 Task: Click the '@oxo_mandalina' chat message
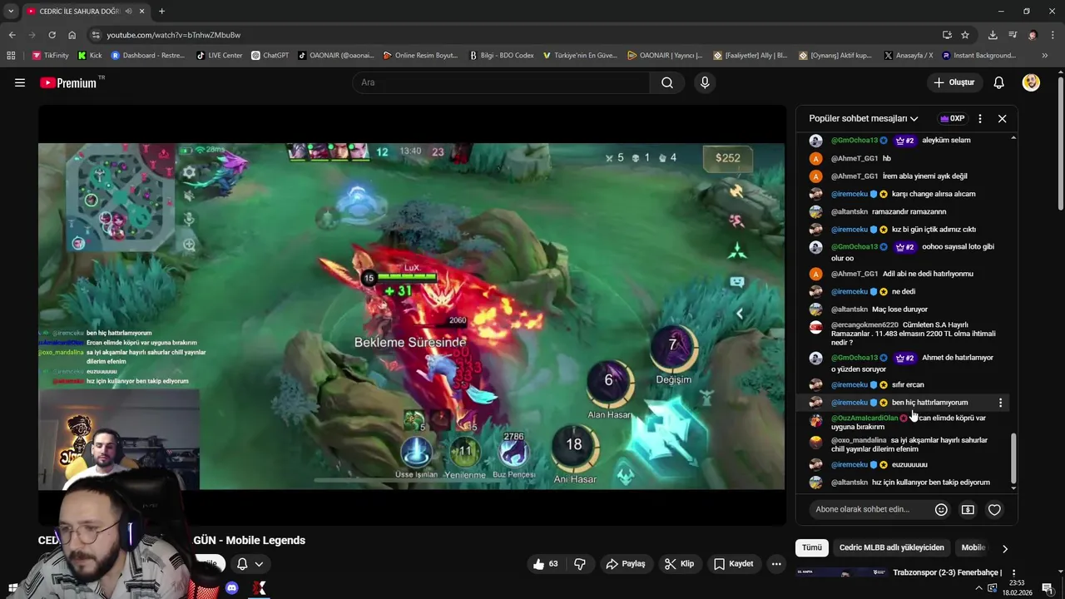(x=909, y=444)
